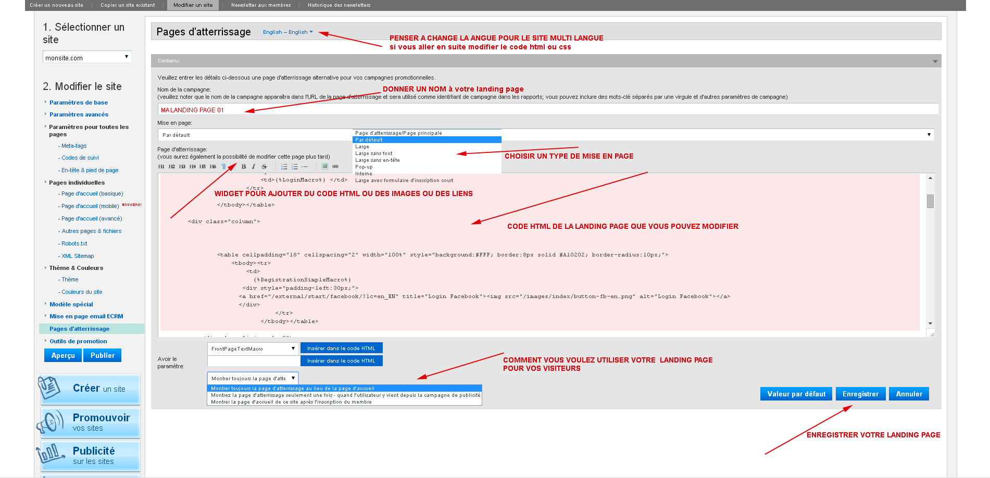Collapse the Contenu section arrow
The width and height of the screenshot is (990, 478).
coord(935,61)
